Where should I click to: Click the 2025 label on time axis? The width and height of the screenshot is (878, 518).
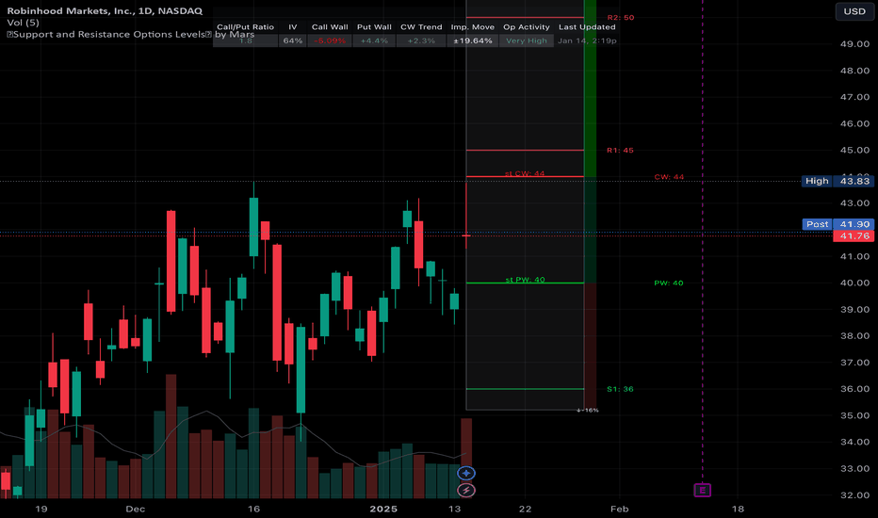pyautogui.click(x=383, y=509)
